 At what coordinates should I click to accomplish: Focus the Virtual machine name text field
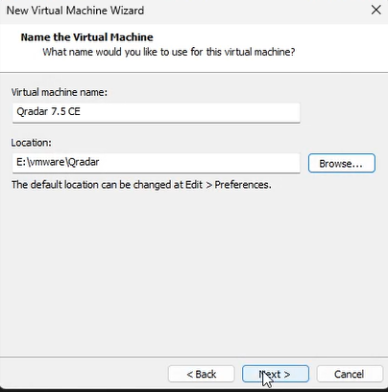tap(157, 112)
